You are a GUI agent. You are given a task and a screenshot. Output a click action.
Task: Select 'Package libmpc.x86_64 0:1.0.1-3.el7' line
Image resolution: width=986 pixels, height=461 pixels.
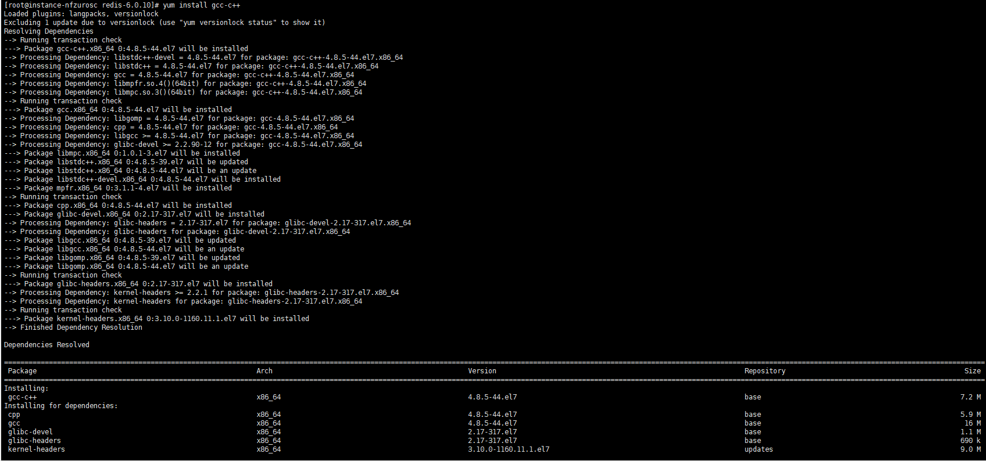(x=122, y=153)
